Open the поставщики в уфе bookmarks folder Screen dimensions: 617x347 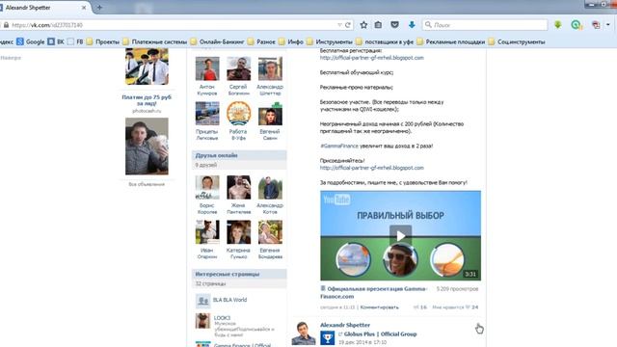tap(385, 41)
